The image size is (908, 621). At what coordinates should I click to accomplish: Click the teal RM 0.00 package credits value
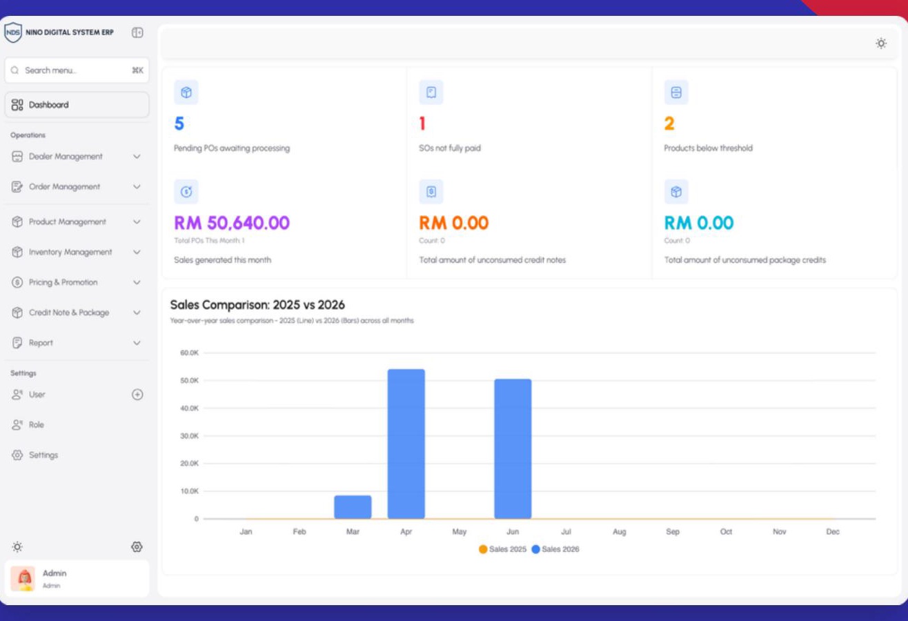point(699,223)
